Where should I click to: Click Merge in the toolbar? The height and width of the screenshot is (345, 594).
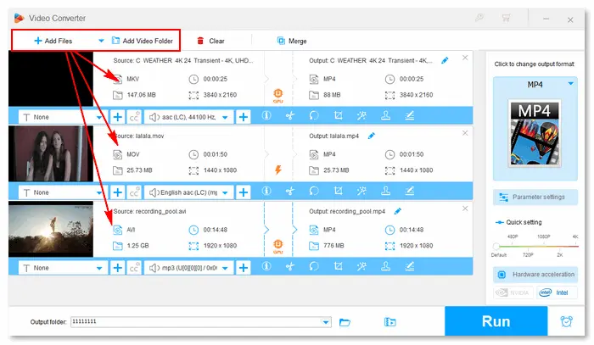tap(292, 41)
